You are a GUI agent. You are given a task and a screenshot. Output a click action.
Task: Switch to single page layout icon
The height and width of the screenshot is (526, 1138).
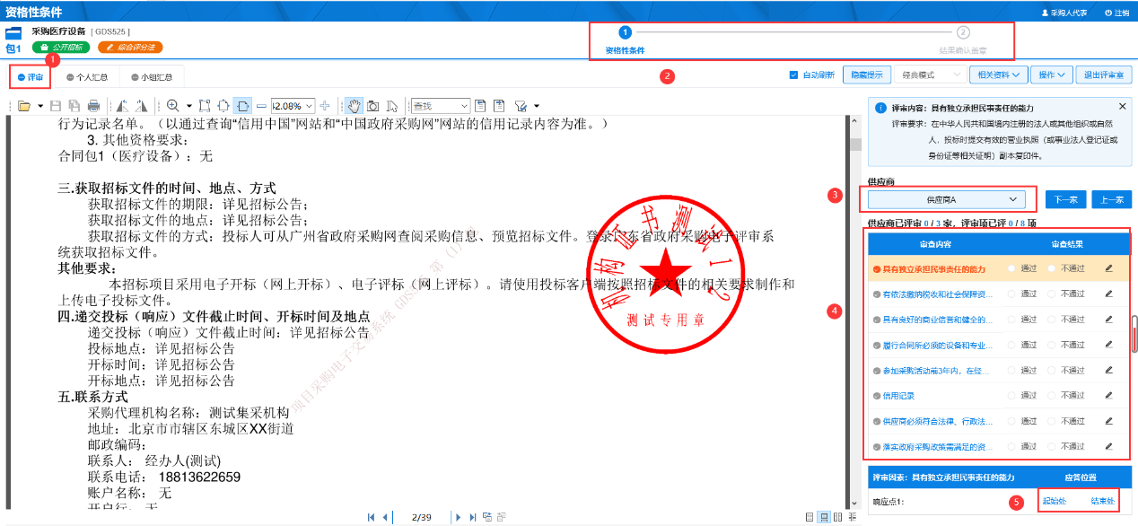pos(810,517)
